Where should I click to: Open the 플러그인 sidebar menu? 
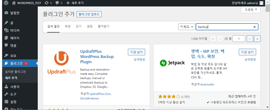[x=20, y=63]
